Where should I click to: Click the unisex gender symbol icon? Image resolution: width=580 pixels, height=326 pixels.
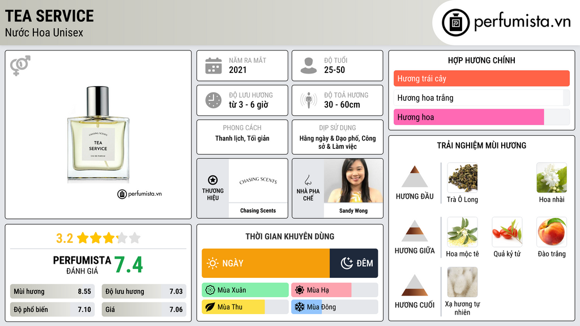pos(20,66)
